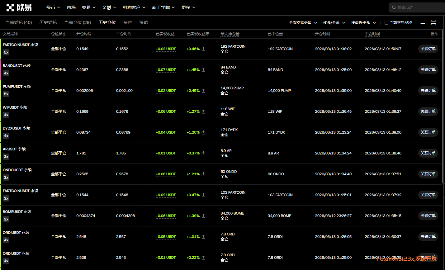Screen dimensions: 445x270
Task: Expand the 逐仓/全仓 filter
Action: [x=334, y=23]
